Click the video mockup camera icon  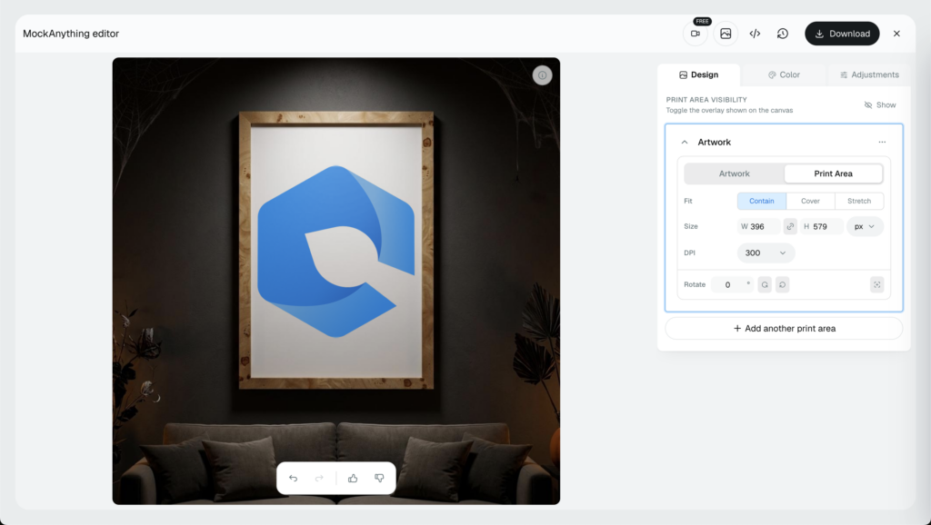(x=696, y=34)
